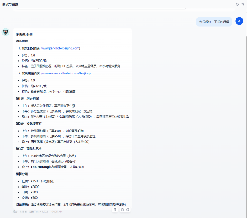Click the heading 第1天 - 历史初探
This screenshot has height=218, width=247.
pyautogui.click(x=27, y=98)
